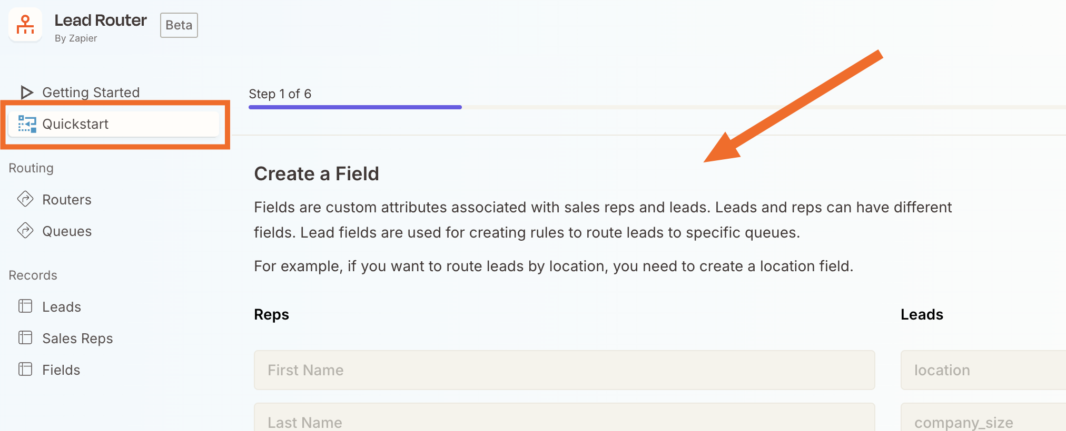Image resolution: width=1066 pixels, height=431 pixels.
Task: Click the Beta badge
Action: coord(179,25)
